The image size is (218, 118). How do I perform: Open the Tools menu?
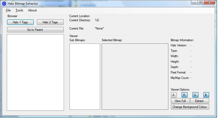point(19,10)
